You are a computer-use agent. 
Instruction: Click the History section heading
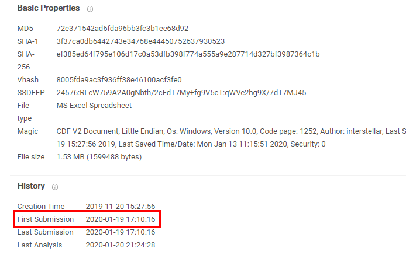pyautogui.click(x=31, y=186)
